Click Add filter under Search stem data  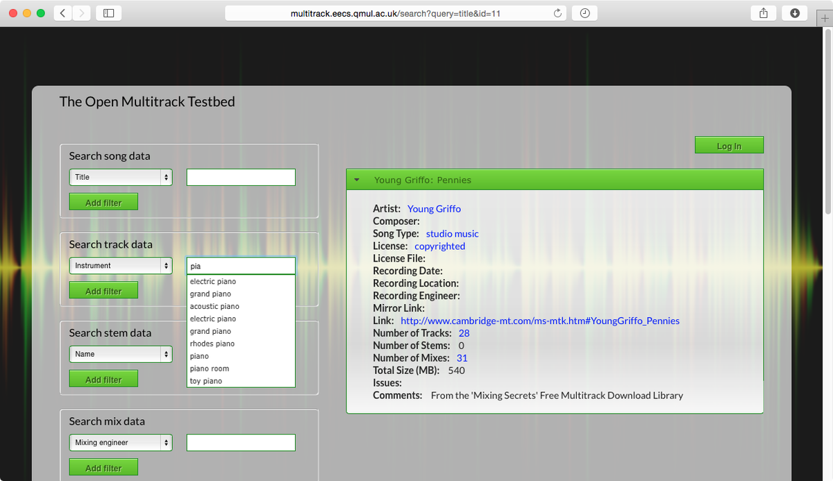(103, 379)
